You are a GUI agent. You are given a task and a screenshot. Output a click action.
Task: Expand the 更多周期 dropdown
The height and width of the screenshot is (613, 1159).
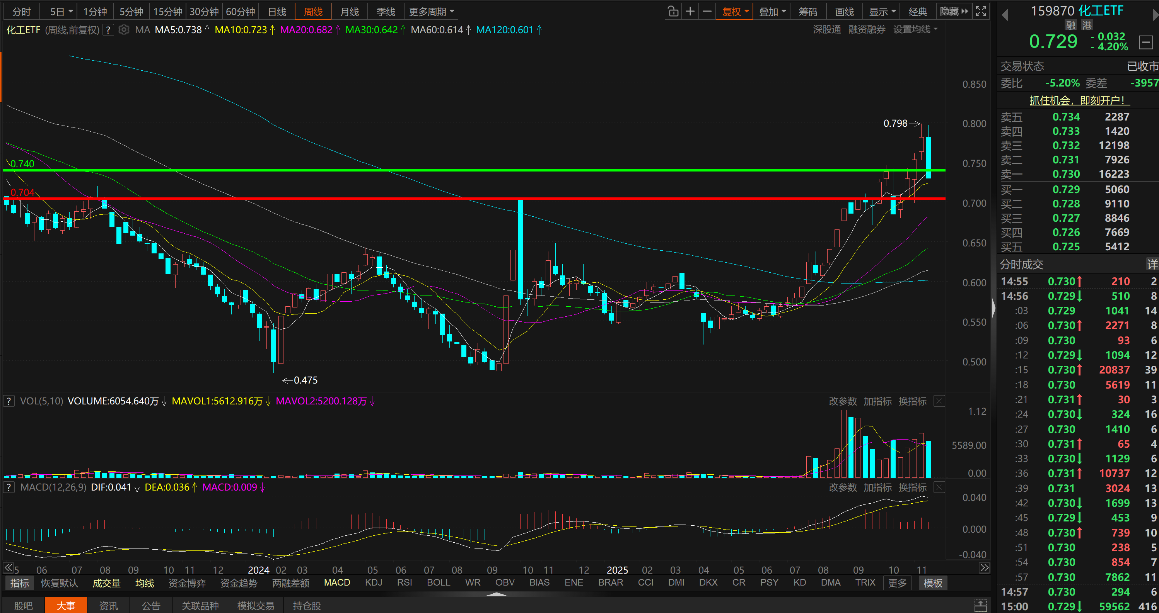pos(431,12)
